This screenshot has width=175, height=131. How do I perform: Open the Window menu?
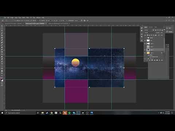(38, 18)
